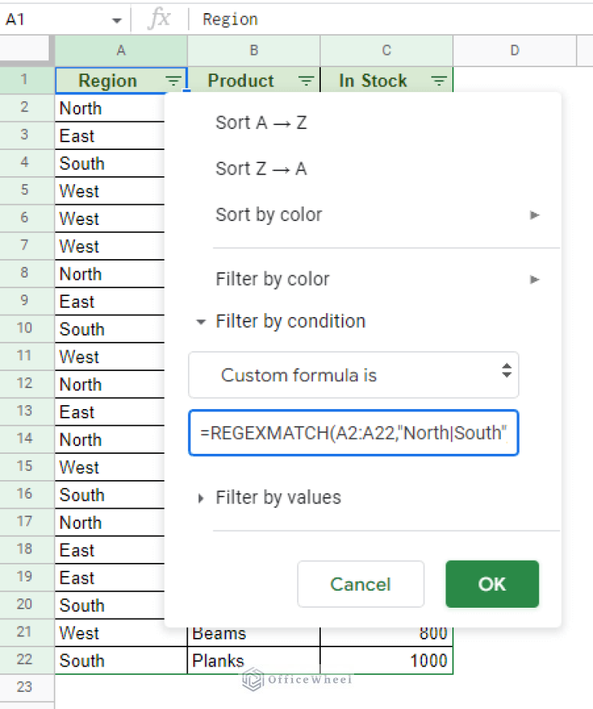Image resolution: width=593 pixels, height=709 pixels.
Task: Click the Region column filter icon
Action: click(x=173, y=80)
